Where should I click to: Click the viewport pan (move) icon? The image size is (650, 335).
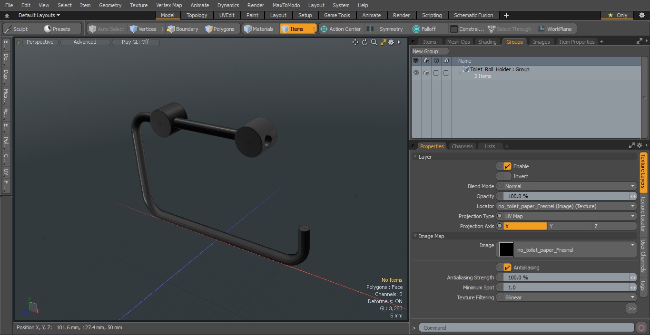coord(355,42)
